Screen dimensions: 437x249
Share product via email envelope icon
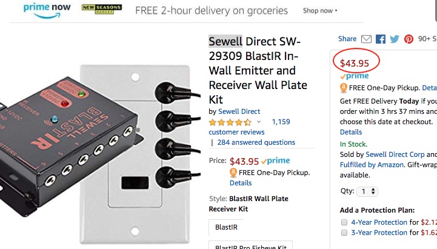[x=366, y=39]
